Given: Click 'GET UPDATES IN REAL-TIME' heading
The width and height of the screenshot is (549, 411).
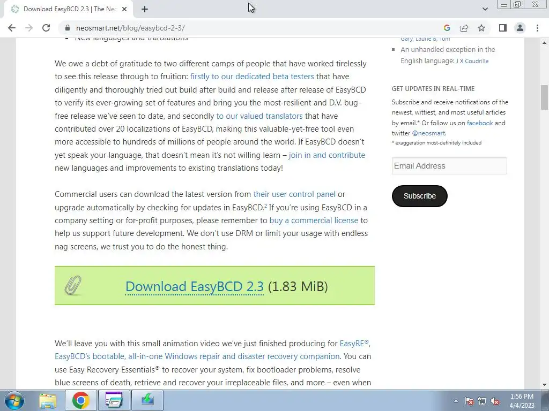Looking at the screenshot, I should [x=433, y=89].
